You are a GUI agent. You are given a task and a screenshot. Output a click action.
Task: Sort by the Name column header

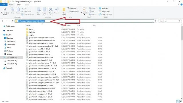pyautogui.click(x=28, y=25)
